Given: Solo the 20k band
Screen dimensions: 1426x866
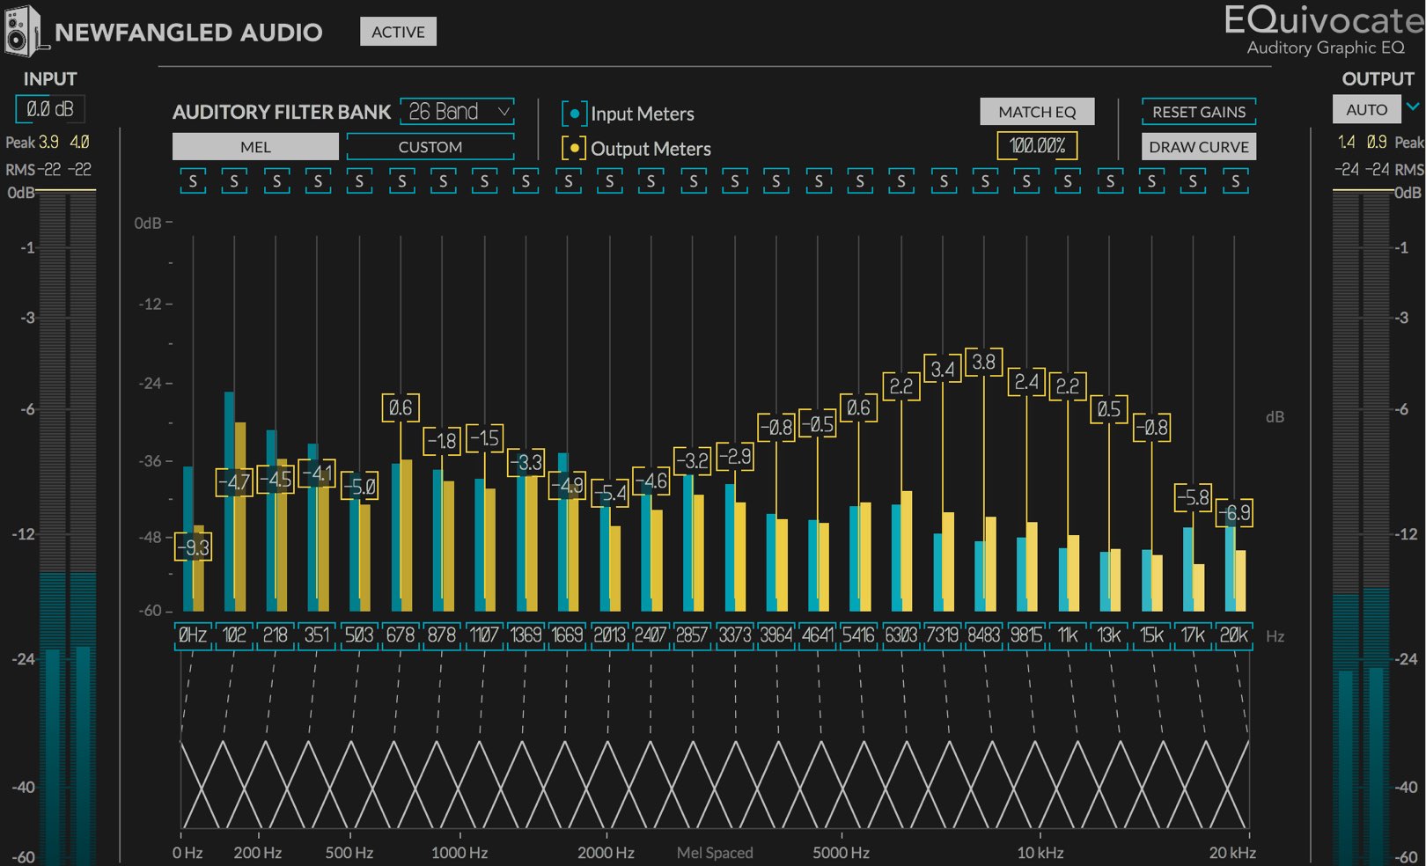Looking at the screenshot, I should coord(1235,181).
